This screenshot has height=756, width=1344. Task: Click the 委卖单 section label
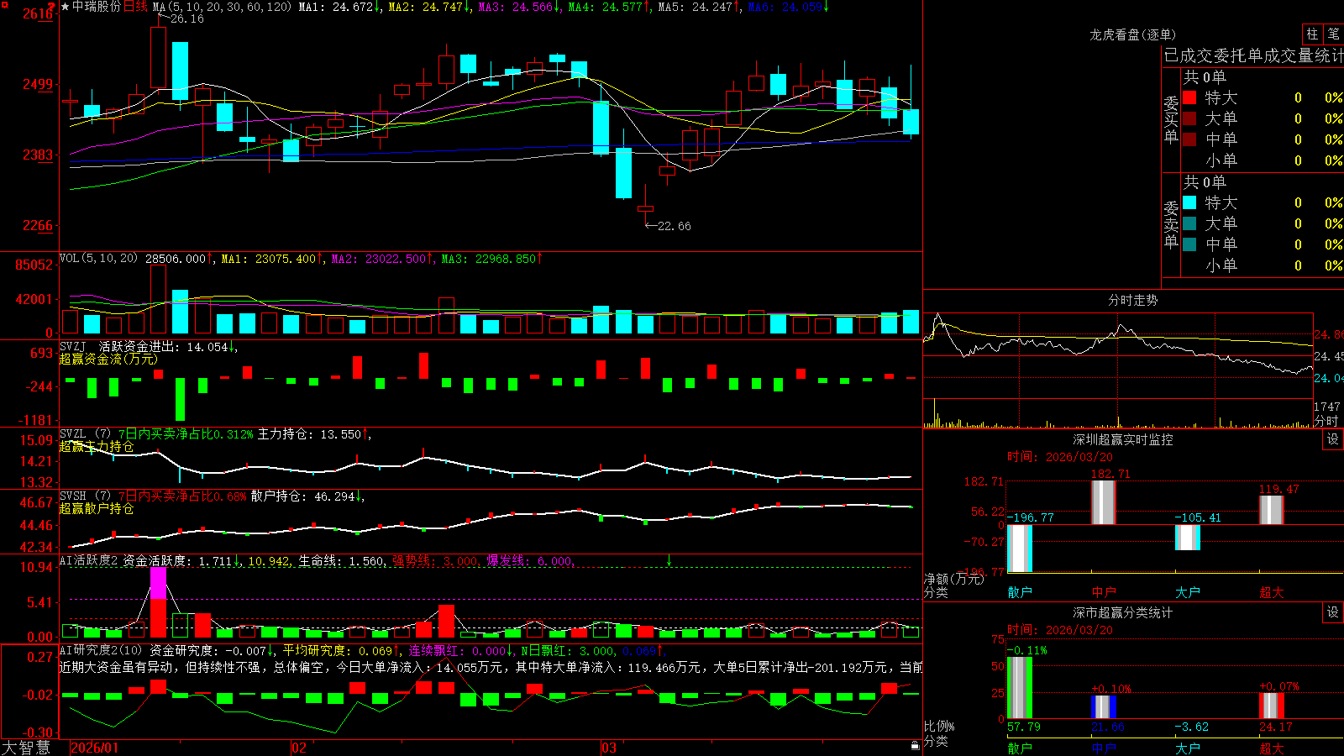1171,224
